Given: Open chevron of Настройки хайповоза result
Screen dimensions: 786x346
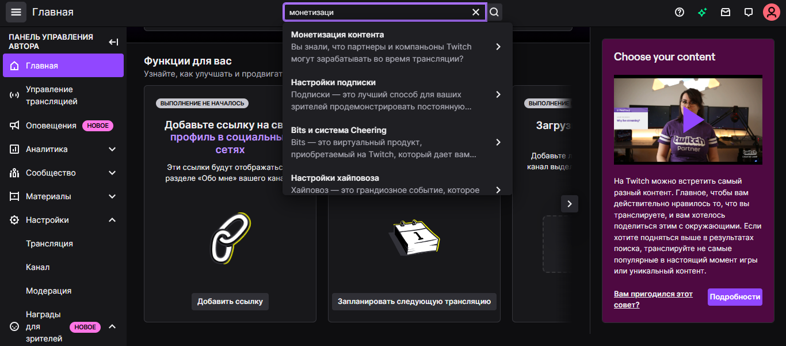Looking at the screenshot, I should point(498,189).
